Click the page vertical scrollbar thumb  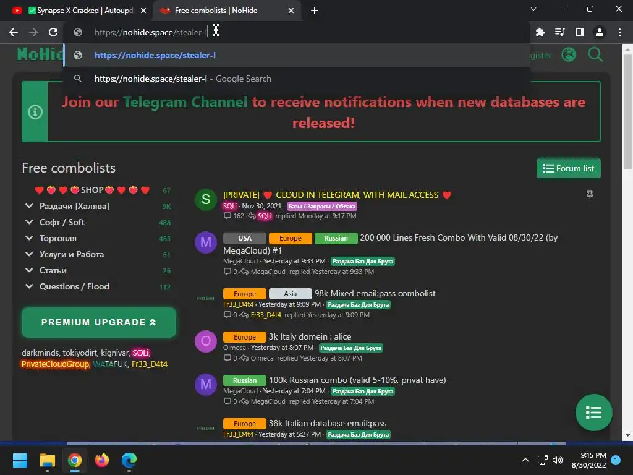click(x=627, y=111)
